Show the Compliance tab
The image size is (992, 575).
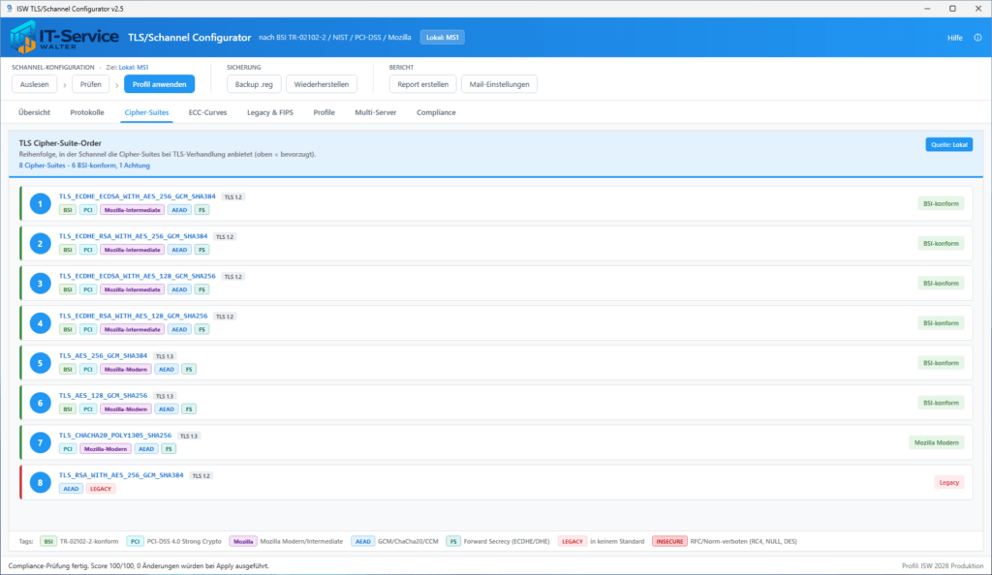tap(436, 112)
